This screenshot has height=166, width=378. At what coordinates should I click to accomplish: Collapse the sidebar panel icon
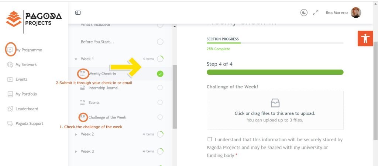[78, 13]
